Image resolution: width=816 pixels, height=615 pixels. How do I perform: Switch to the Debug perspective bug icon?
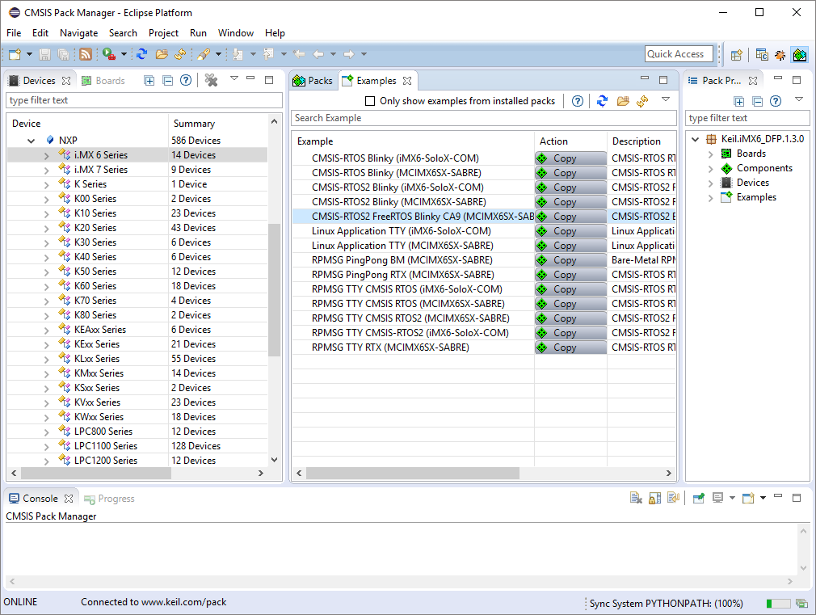tap(780, 54)
